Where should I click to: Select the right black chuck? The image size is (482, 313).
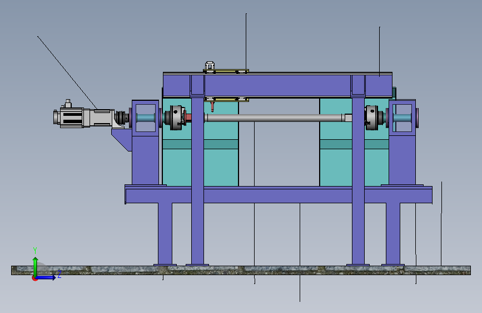tap(374, 118)
